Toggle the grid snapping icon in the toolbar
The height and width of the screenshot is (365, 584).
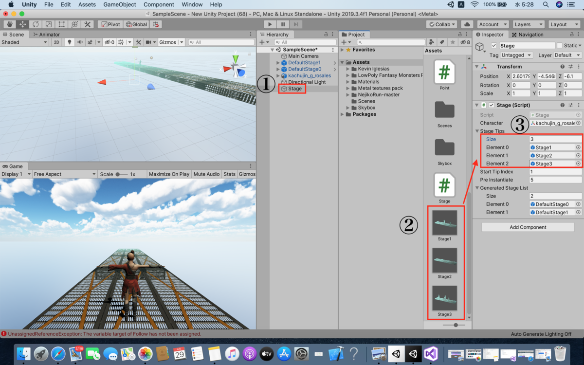coord(156,24)
